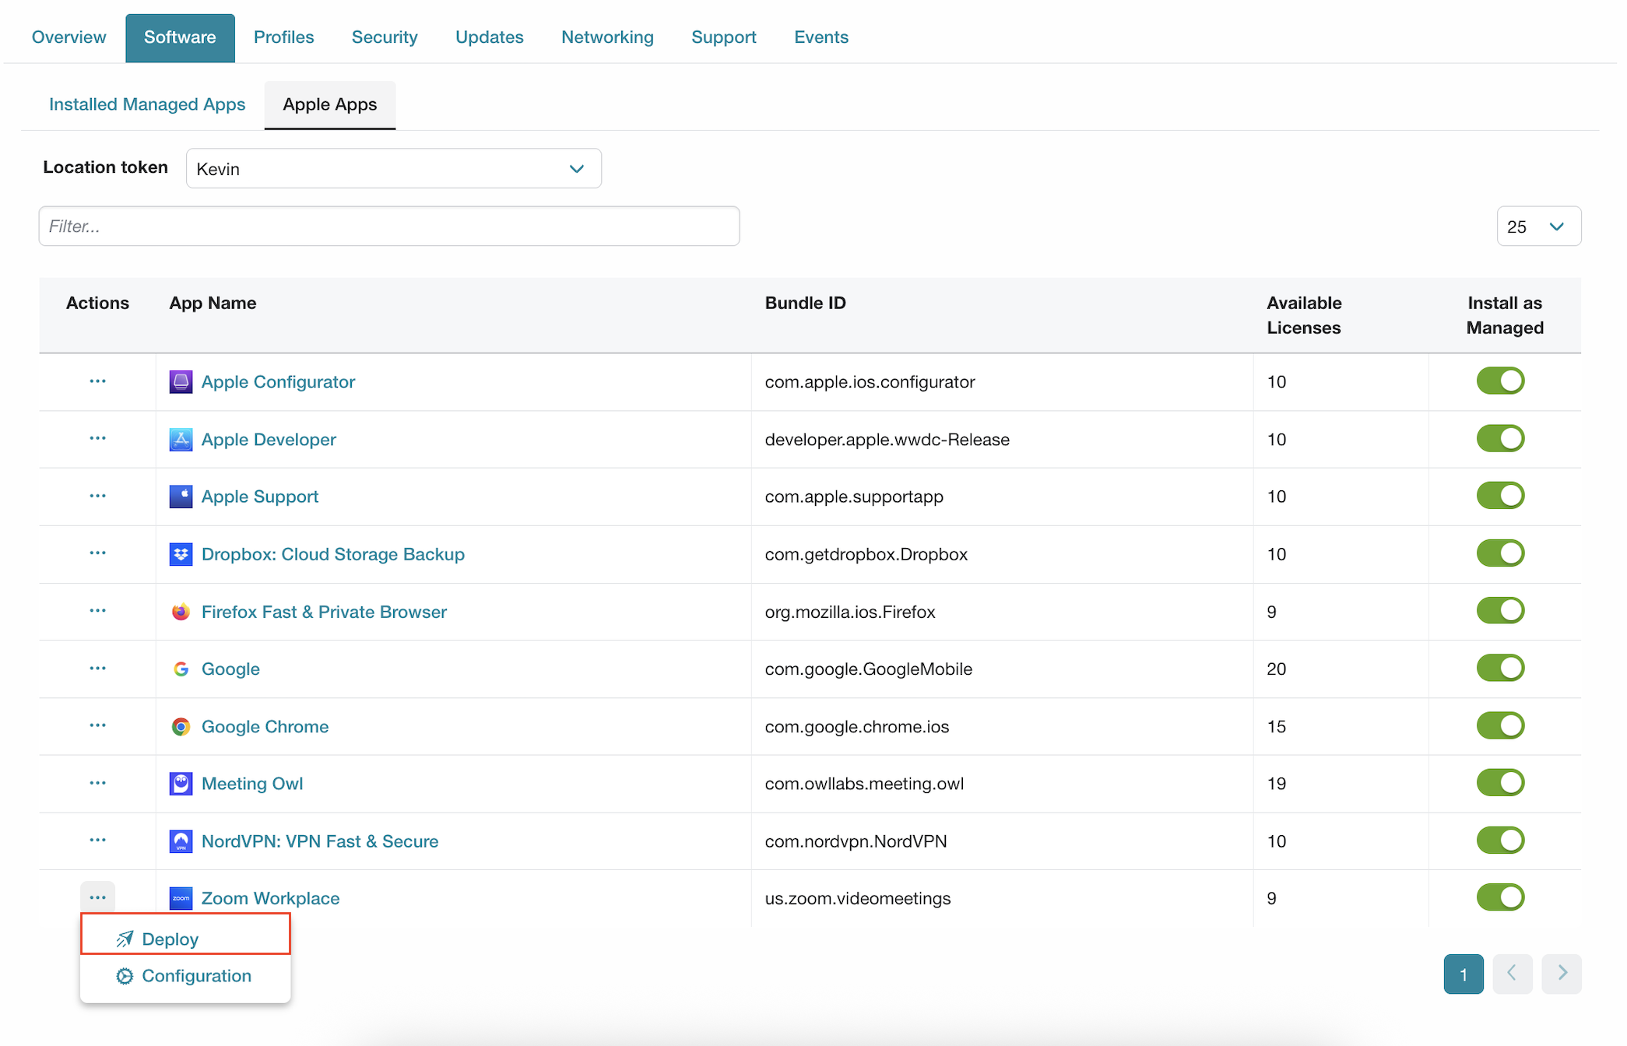Open the Networking tab

pyautogui.click(x=607, y=37)
